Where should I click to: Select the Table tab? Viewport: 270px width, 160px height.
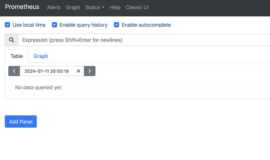[x=16, y=56]
